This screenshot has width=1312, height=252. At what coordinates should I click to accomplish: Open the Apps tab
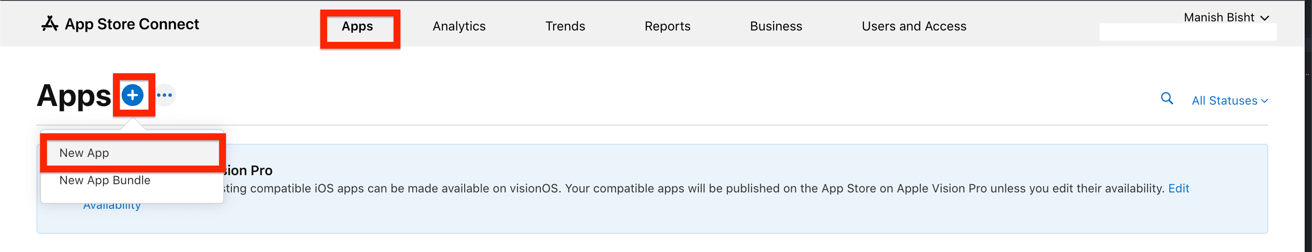point(357,26)
